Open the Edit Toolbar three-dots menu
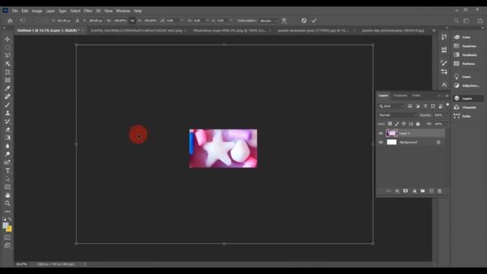487x274 pixels. pyautogui.click(x=8, y=212)
